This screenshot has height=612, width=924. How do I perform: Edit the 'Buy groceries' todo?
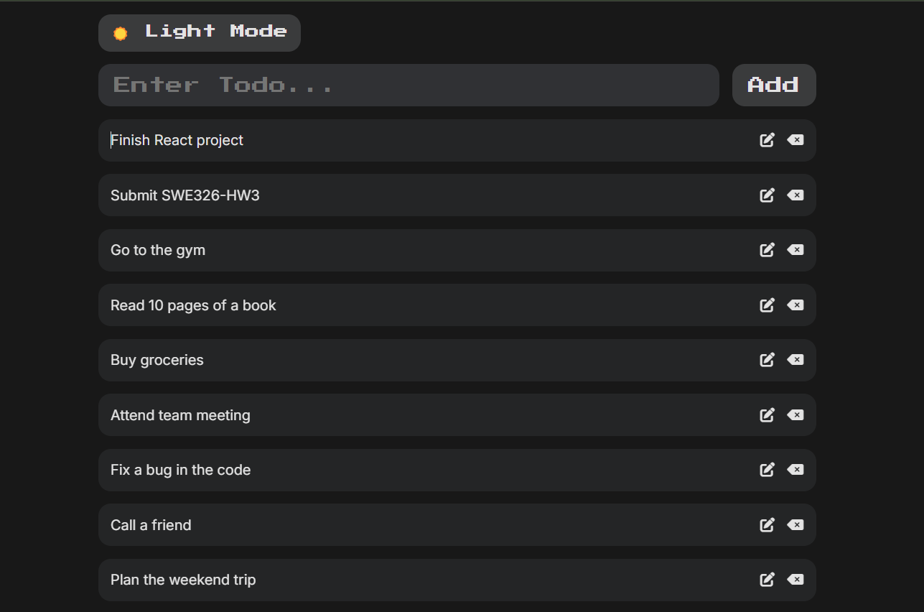pos(767,360)
